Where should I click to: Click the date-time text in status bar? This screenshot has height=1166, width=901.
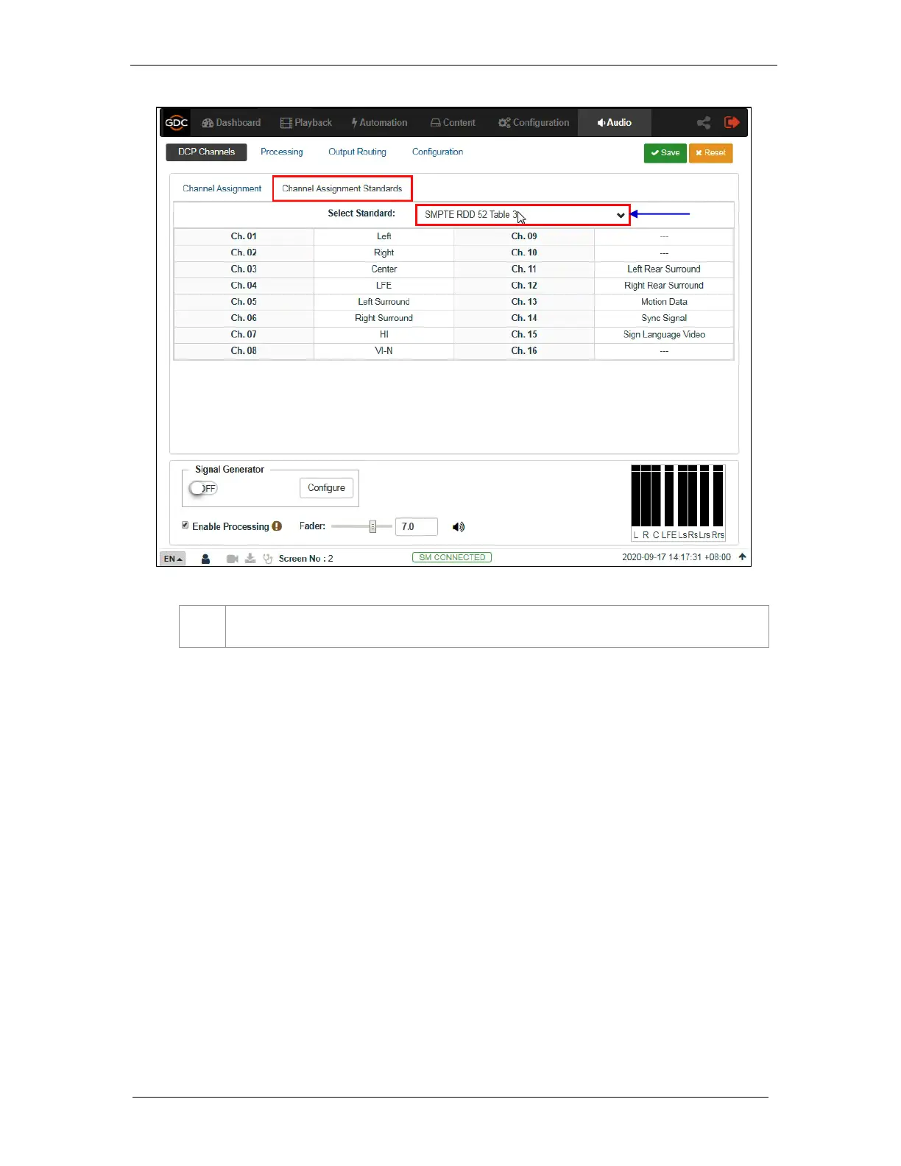pos(676,557)
